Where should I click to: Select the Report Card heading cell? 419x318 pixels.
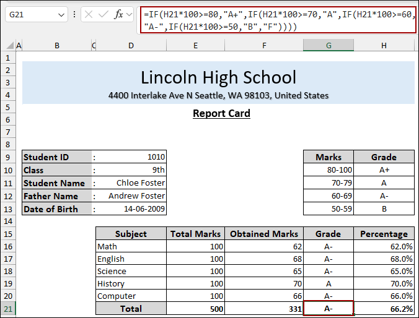pos(221,113)
